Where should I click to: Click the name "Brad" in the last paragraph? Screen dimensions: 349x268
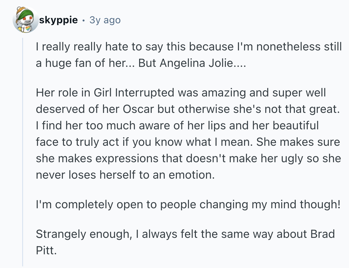322,234
